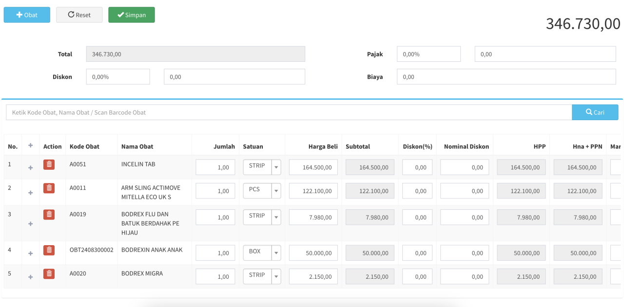Screen dimensions: 624x307
Task: Click the plus icon in table header
Action: pyautogui.click(x=30, y=145)
